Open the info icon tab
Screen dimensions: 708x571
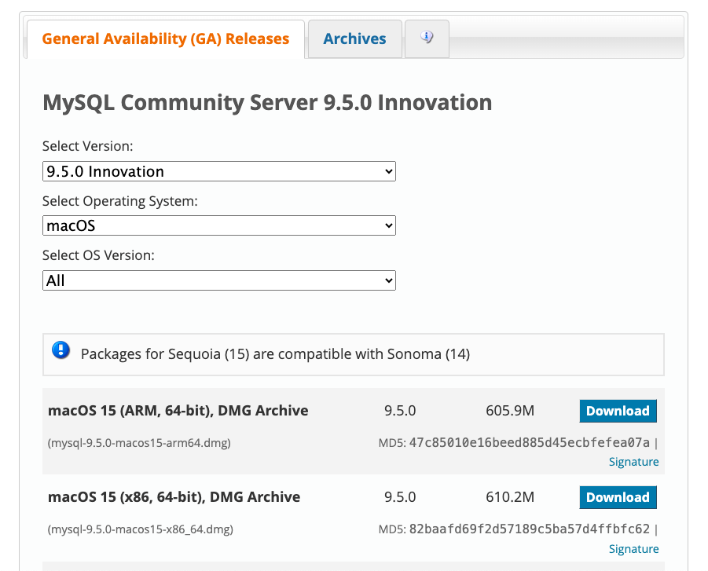point(427,38)
